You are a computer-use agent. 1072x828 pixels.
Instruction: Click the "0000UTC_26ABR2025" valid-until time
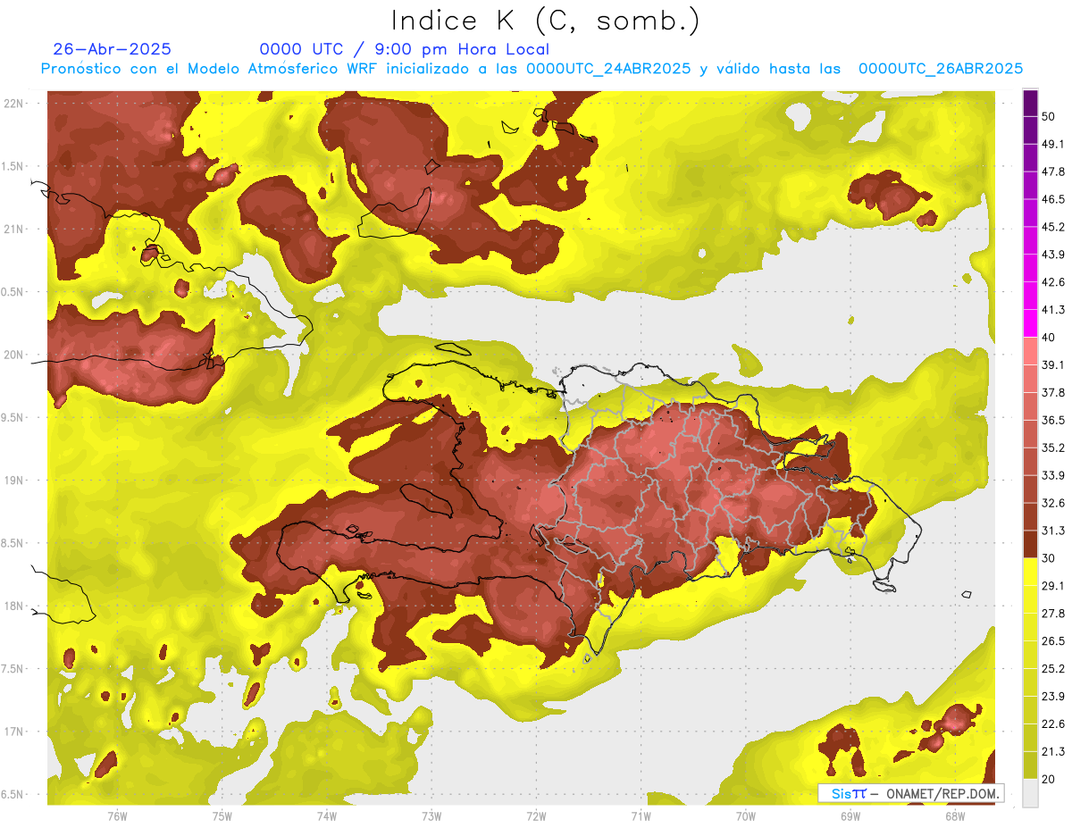[x=940, y=69]
